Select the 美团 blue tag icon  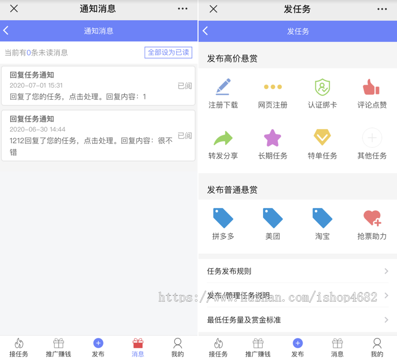[273, 218]
